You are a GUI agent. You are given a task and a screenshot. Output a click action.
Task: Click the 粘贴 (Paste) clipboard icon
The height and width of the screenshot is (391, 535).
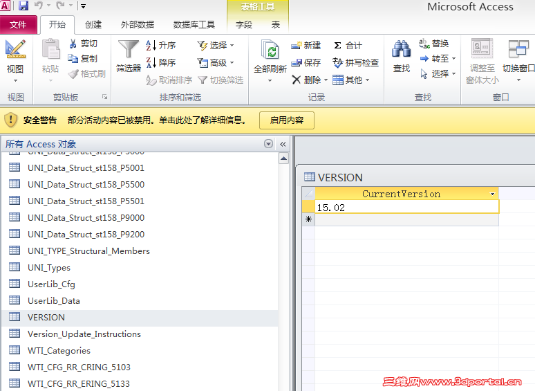tap(51, 50)
